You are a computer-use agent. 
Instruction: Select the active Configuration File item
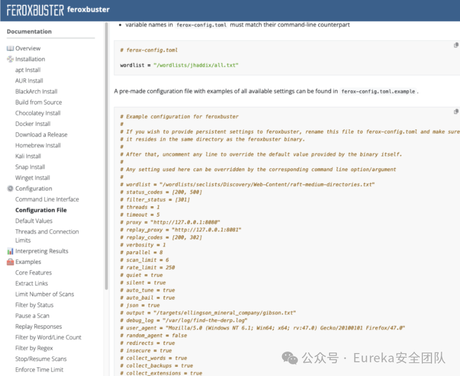click(x=41, y=210)
